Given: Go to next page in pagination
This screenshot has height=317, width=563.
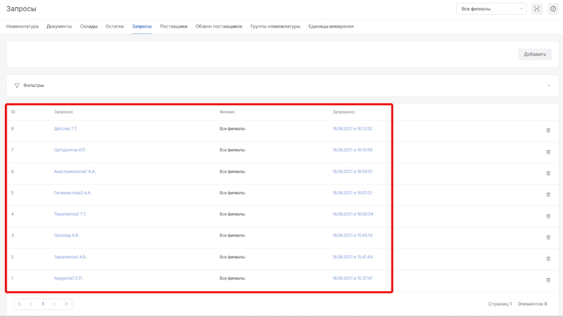Looking at the screenshot, I should coord(54,304).
